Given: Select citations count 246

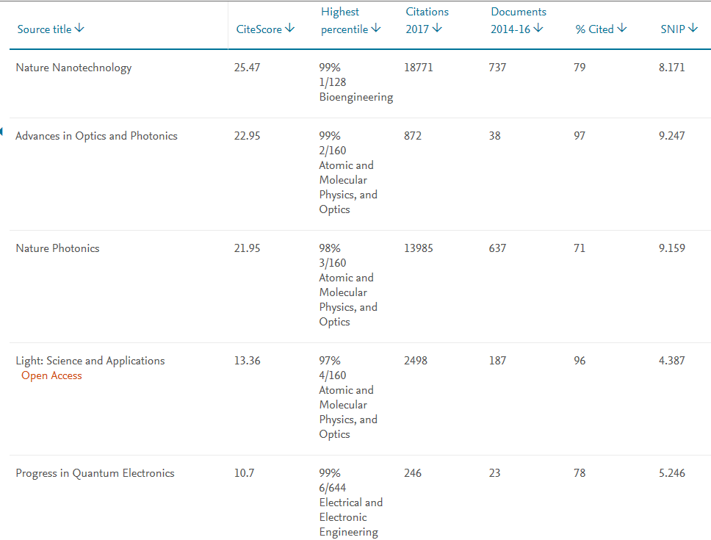Looking at the screenshot, I should pyautogui.click(x=413, y=473).
